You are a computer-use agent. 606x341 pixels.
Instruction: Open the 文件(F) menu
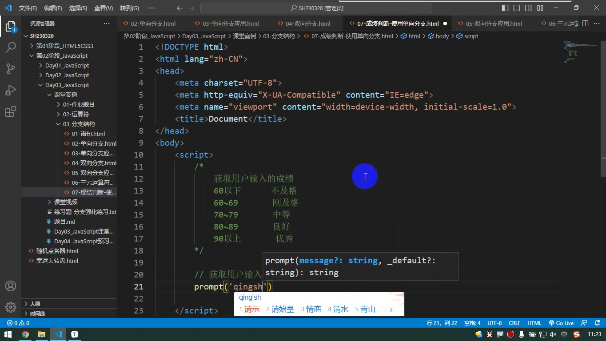pos(28,8)
